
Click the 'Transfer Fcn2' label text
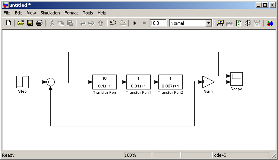point(170,93)
